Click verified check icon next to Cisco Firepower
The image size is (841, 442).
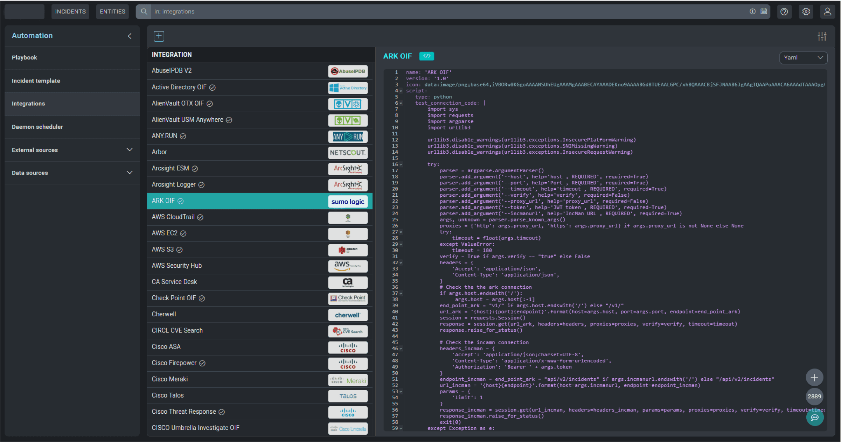202,363
